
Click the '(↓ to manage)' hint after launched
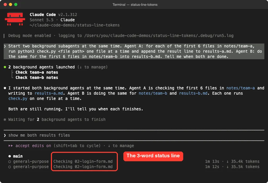[92, 67]
